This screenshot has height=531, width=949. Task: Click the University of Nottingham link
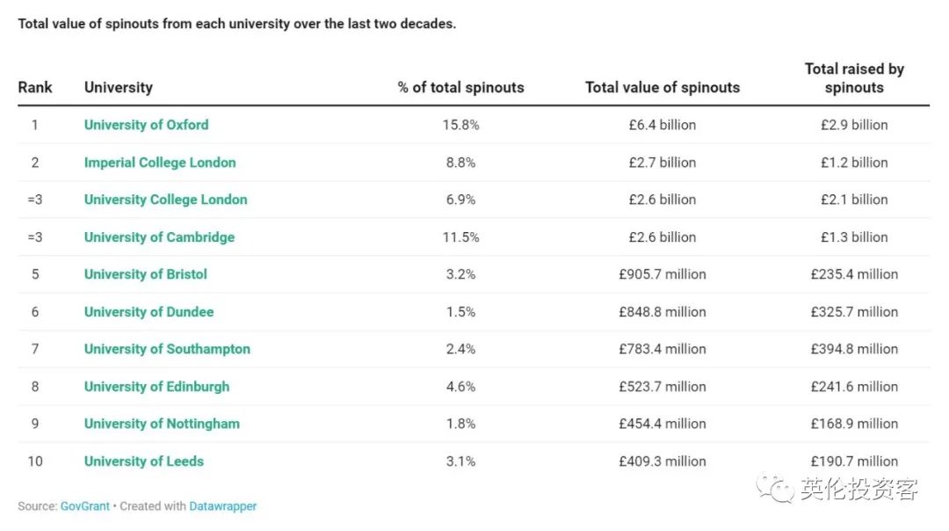tap(162, 424)
